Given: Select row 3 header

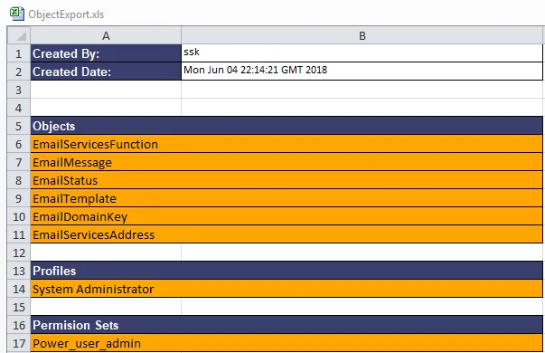Looking at the screenshot, I should click(19, 90).
